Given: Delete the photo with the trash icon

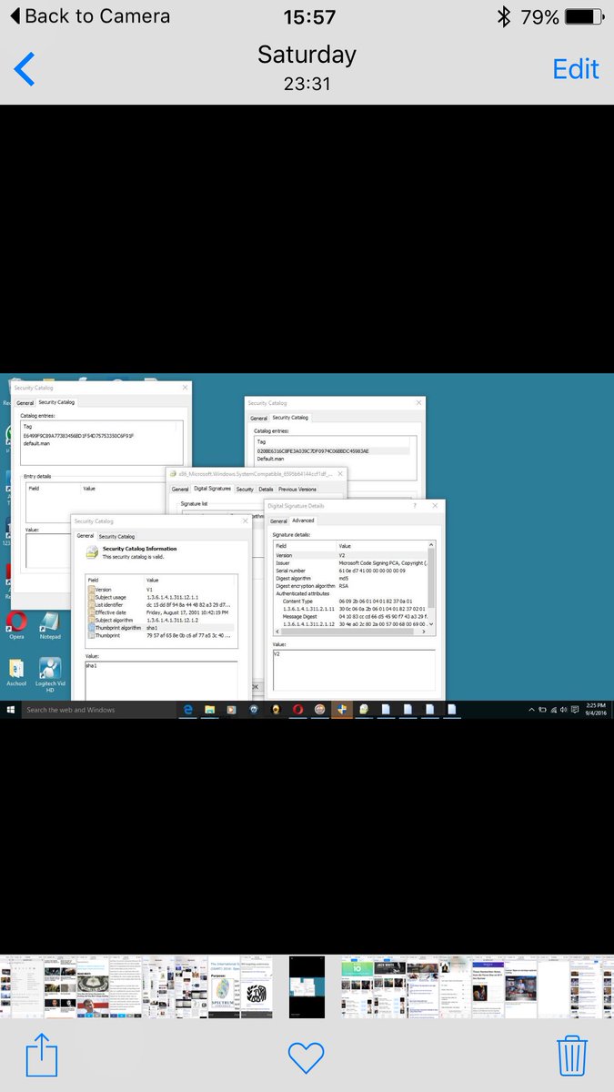Looking at the screenshot, I should [x=572, y=1056].
